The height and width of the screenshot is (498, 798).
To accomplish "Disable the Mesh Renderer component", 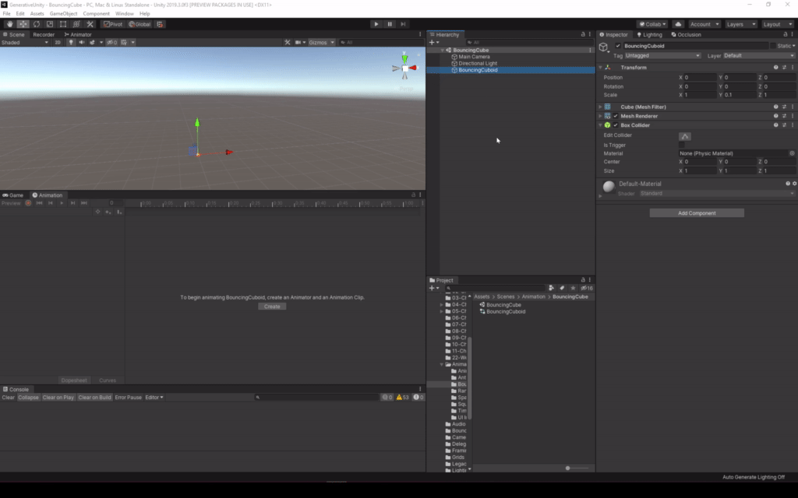I will (x=616, y=116).
